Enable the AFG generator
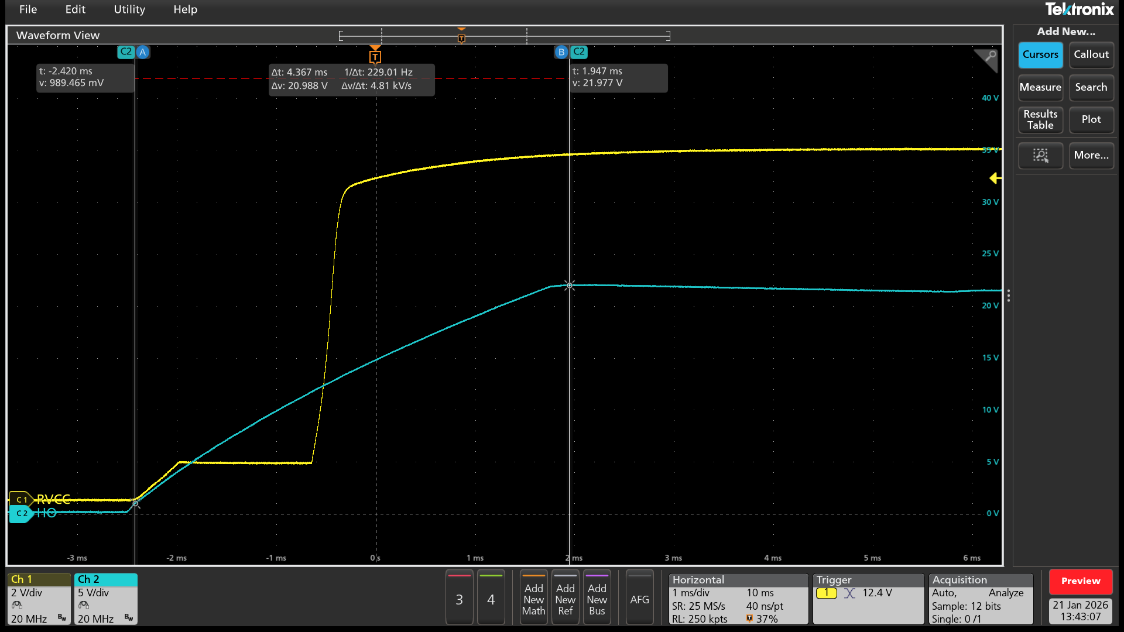 click(x=640, y=599)
